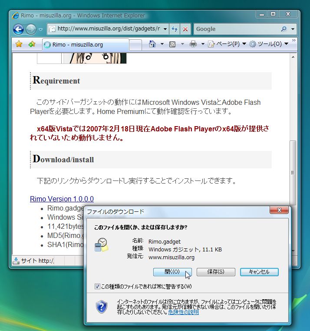310x331 pixels.
Task: Click the Add to Favorites icon
Action: coord(32,44)
